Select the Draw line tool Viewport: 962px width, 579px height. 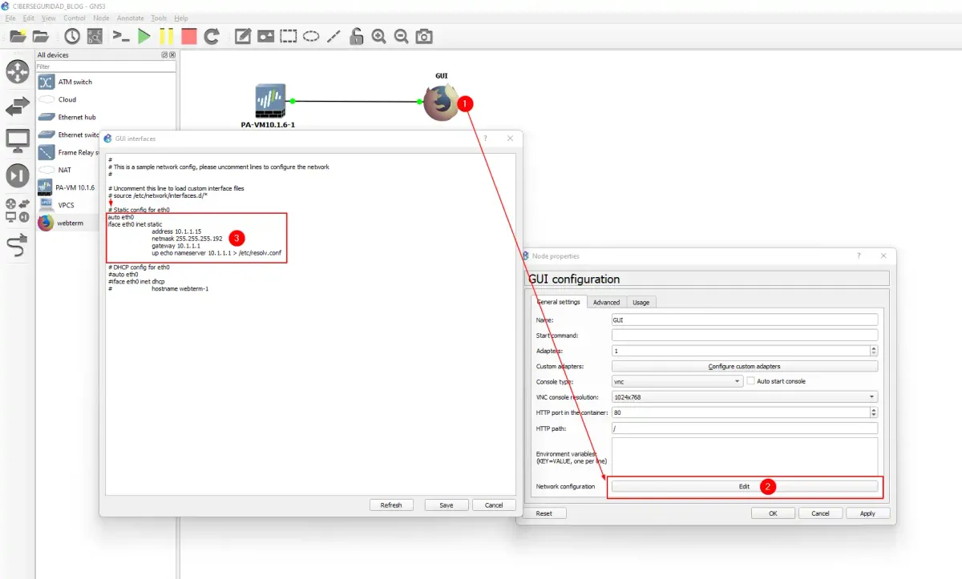(x=333, y=36)
